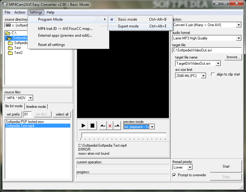Expand the avi size limit dropdown

click(x=203, y=76)
